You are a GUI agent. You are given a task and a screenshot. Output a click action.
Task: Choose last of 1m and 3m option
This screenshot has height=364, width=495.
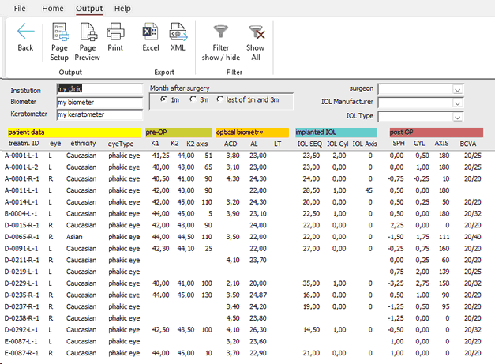tap(220, 99)
